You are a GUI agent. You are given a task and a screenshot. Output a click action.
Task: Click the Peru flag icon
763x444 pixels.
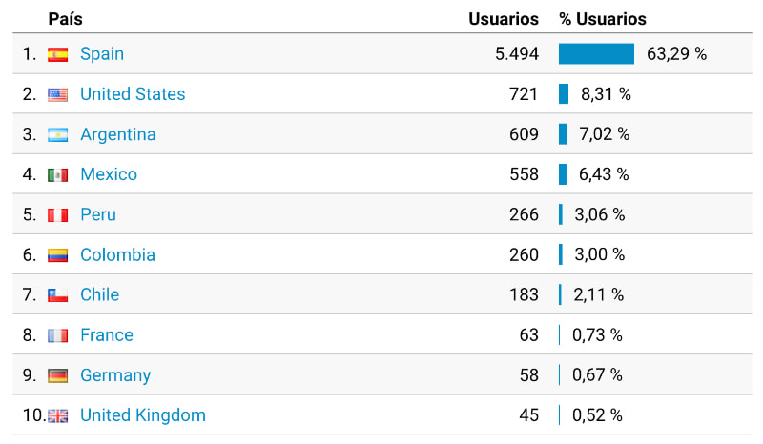pos(57,215)
